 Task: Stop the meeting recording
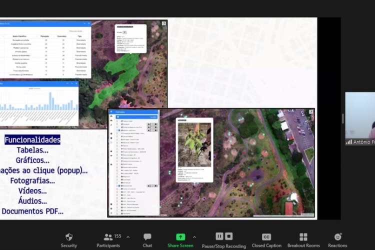228,236
